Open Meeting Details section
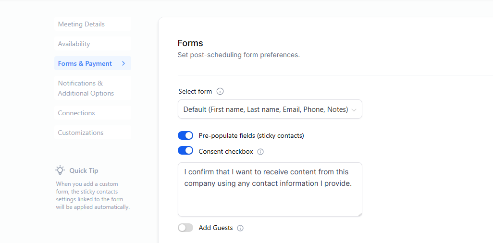 tap(81, 24)
